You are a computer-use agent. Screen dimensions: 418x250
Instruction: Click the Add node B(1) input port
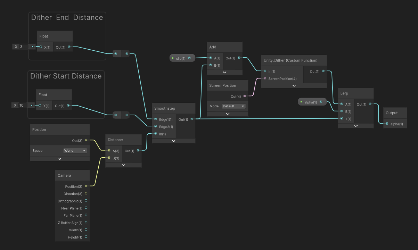[210, 65]
